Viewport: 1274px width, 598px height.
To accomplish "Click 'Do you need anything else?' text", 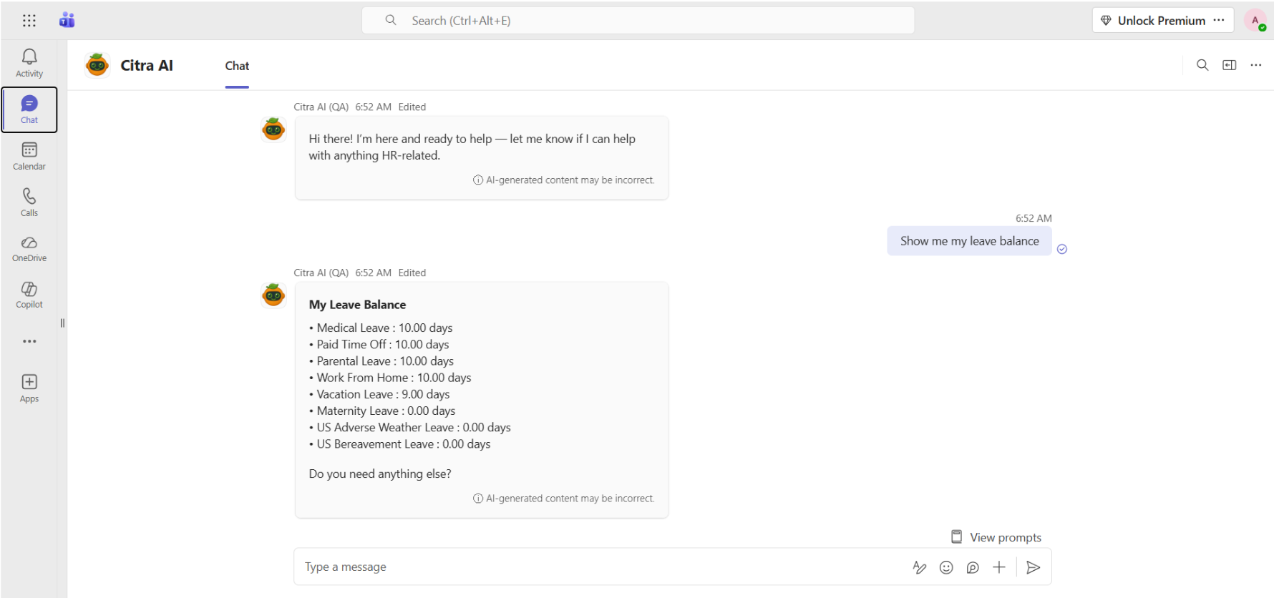I will point(380,474).
